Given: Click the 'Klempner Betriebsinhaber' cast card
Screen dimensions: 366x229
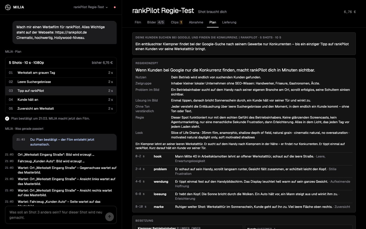Looking at the screenshot, I should coord(189,227).
